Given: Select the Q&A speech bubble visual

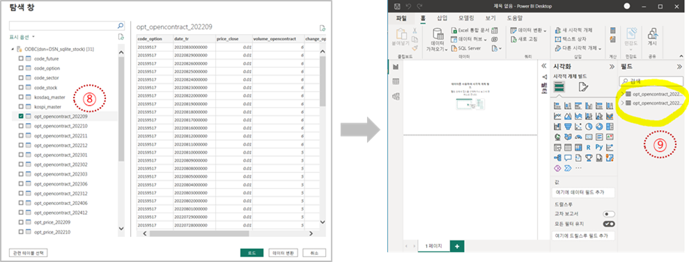Looking at the screenshot, I should (568, 158).
